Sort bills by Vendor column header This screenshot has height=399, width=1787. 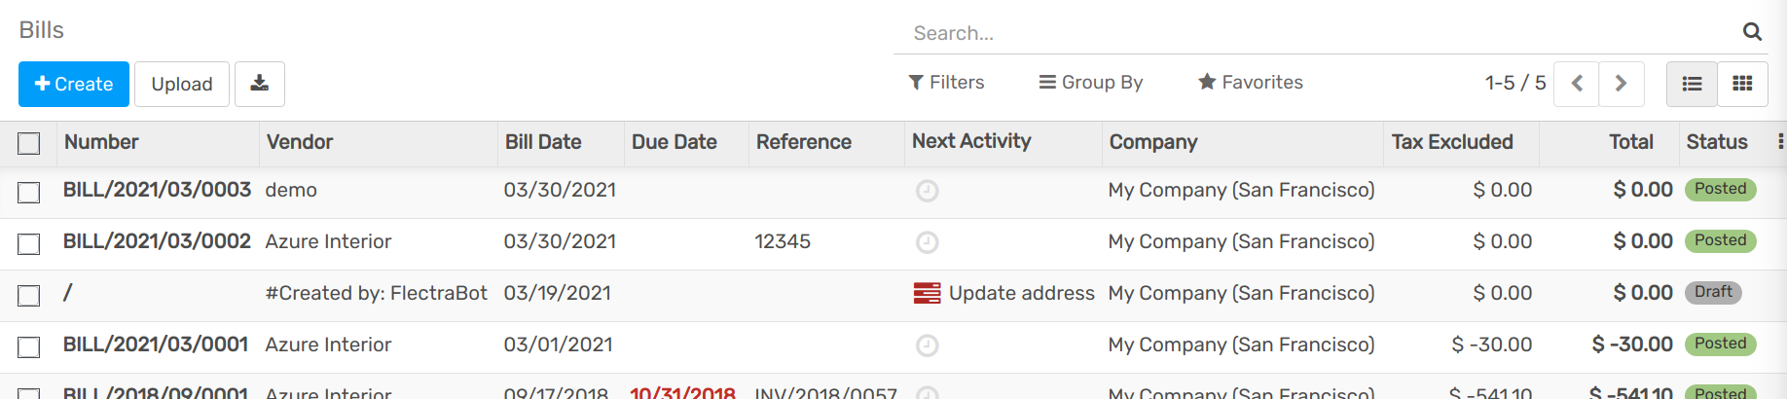pyautogui.click(x=300, y=142)
